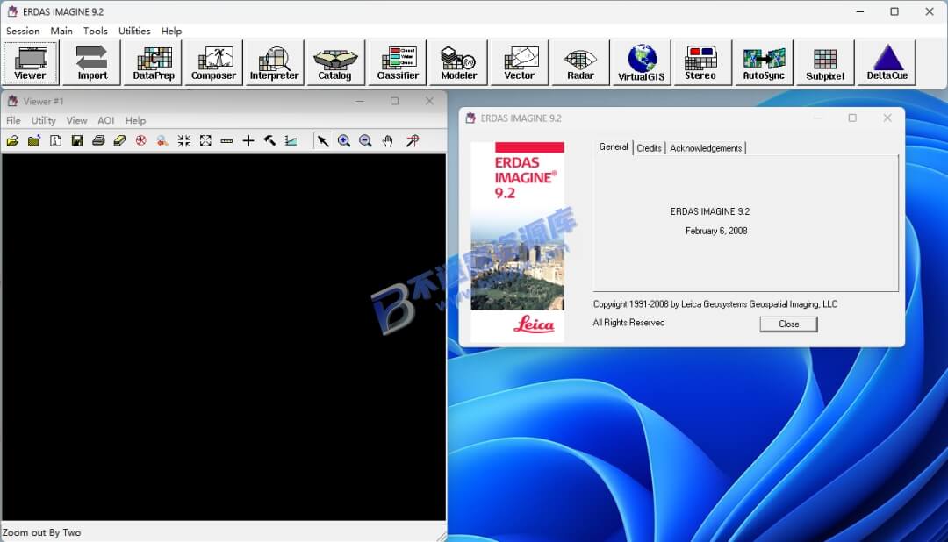Open the Vector module
This screenshot has height=542, width=948.
(x=520, y=62)
